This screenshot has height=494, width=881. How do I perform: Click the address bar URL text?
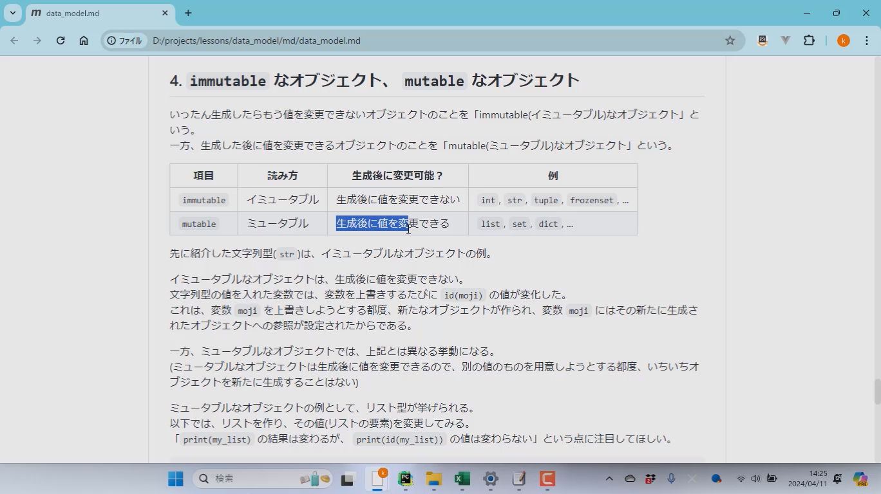click(x=256, y=41)
